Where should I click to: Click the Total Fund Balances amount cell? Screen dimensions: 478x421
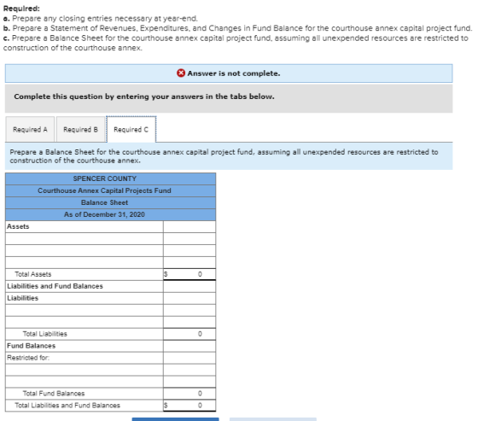click(x=189, y=394)
